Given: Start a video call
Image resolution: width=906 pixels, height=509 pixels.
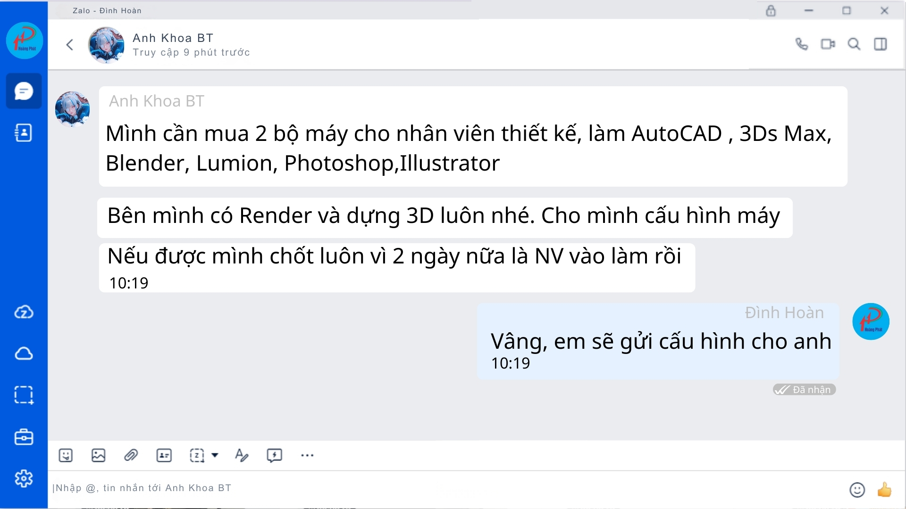Looking at the screenshot, I should coord(828,44).
